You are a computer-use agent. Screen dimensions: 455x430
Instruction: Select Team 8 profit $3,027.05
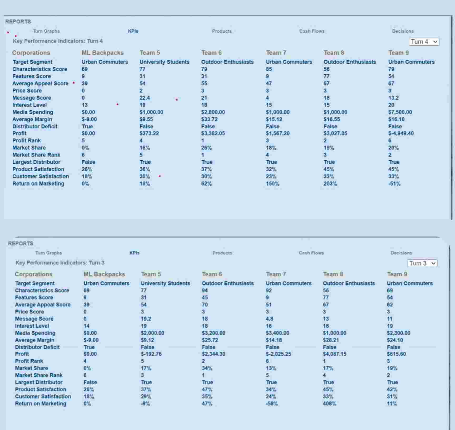pos(335,133)
